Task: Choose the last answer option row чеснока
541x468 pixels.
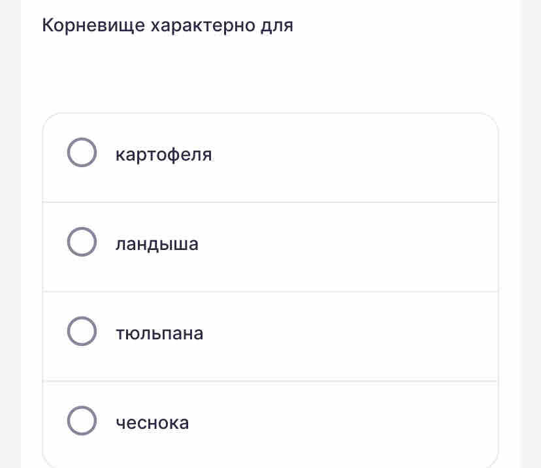Action: (270, 424)
